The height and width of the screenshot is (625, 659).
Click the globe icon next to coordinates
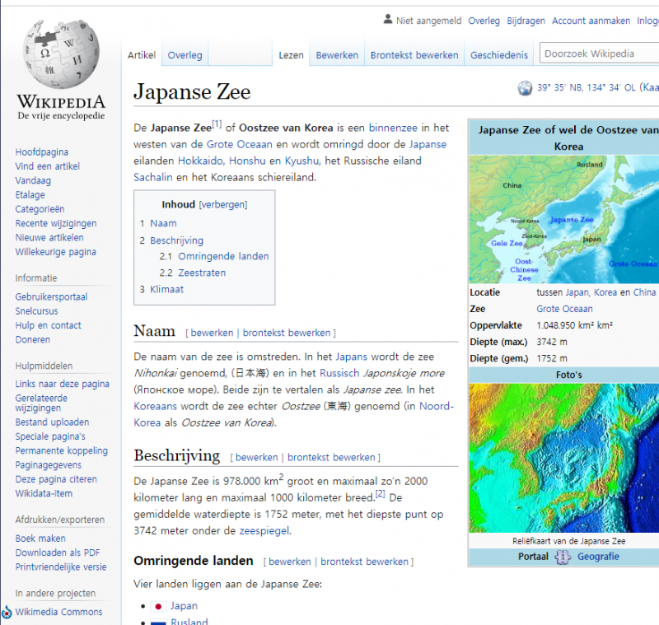[x=525, y=88]
